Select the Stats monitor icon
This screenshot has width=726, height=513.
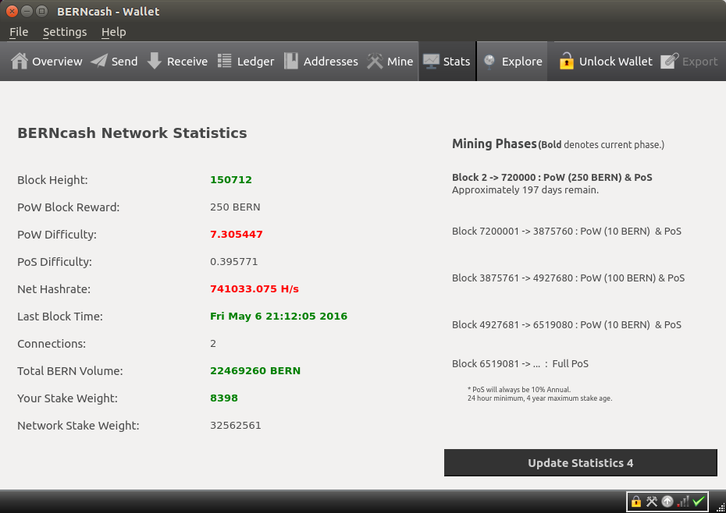pyautogui.click(x=431, y=61)
